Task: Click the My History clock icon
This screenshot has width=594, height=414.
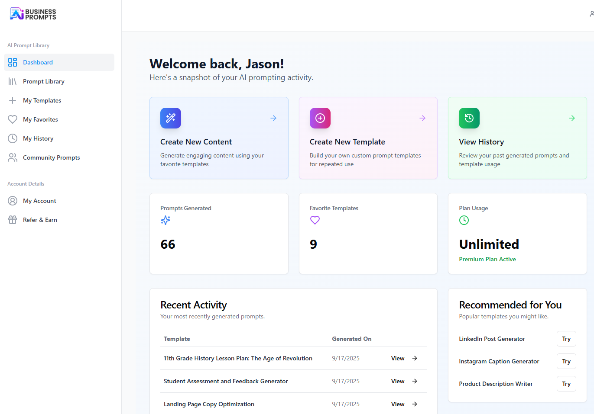Action: tap(13, 138)
